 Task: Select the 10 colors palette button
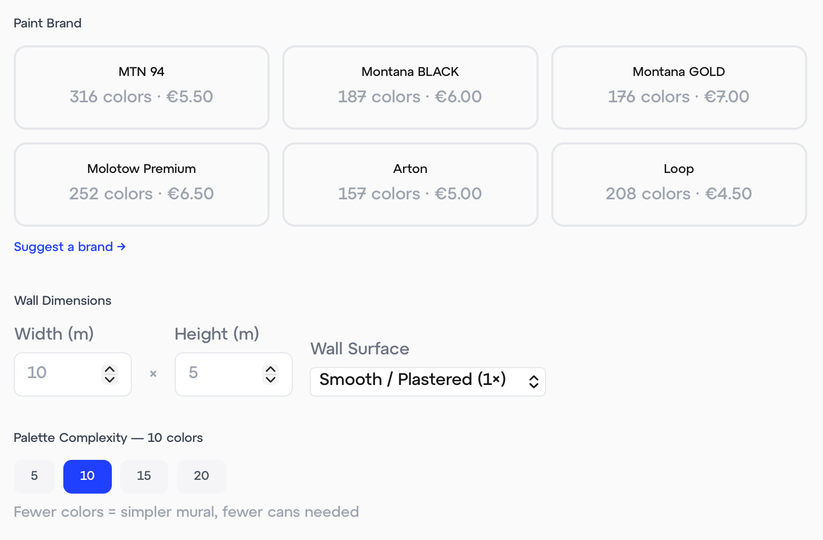click(88, 476)
